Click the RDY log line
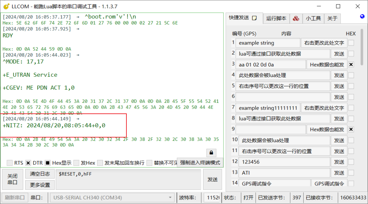Image resolution: width=368 pixels, height=204 pixels. [8, 36]
